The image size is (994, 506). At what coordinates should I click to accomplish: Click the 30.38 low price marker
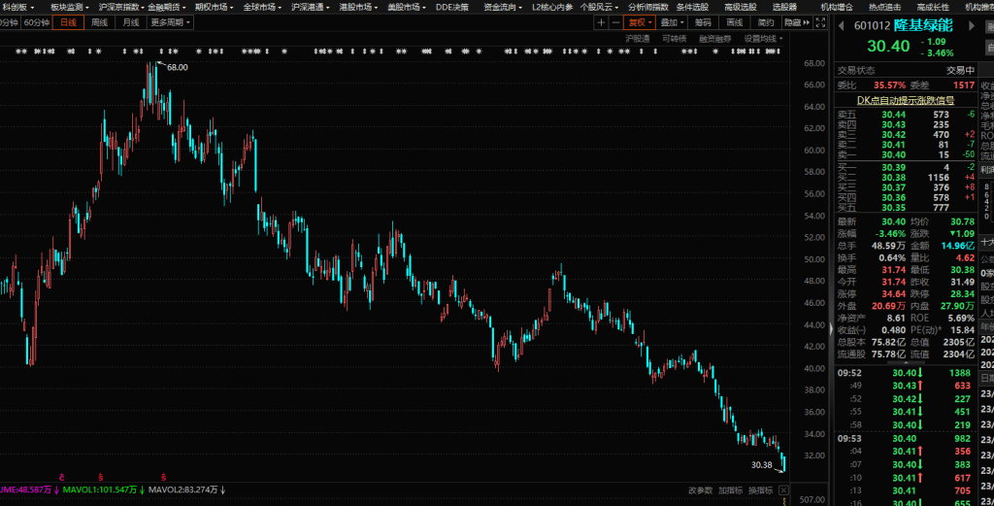point(761,465)
